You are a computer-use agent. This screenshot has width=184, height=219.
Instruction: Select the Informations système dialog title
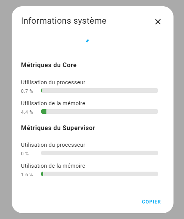(x=64, y=21)
